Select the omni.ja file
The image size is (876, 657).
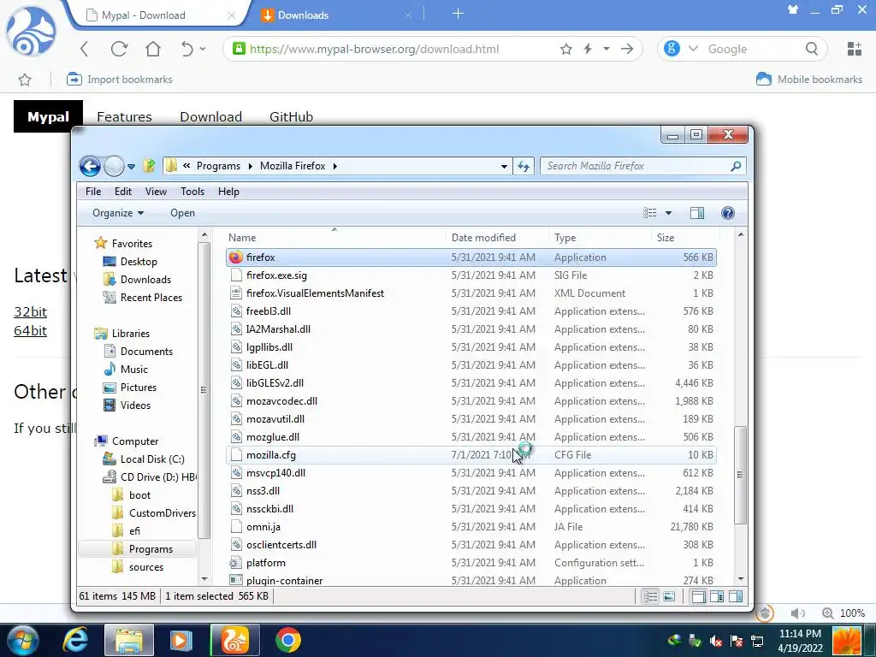click(471, 527)
